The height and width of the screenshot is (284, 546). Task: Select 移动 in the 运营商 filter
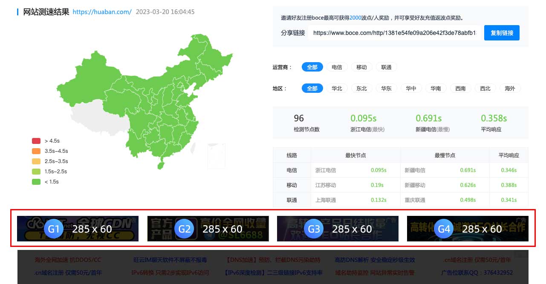point(361,67)
